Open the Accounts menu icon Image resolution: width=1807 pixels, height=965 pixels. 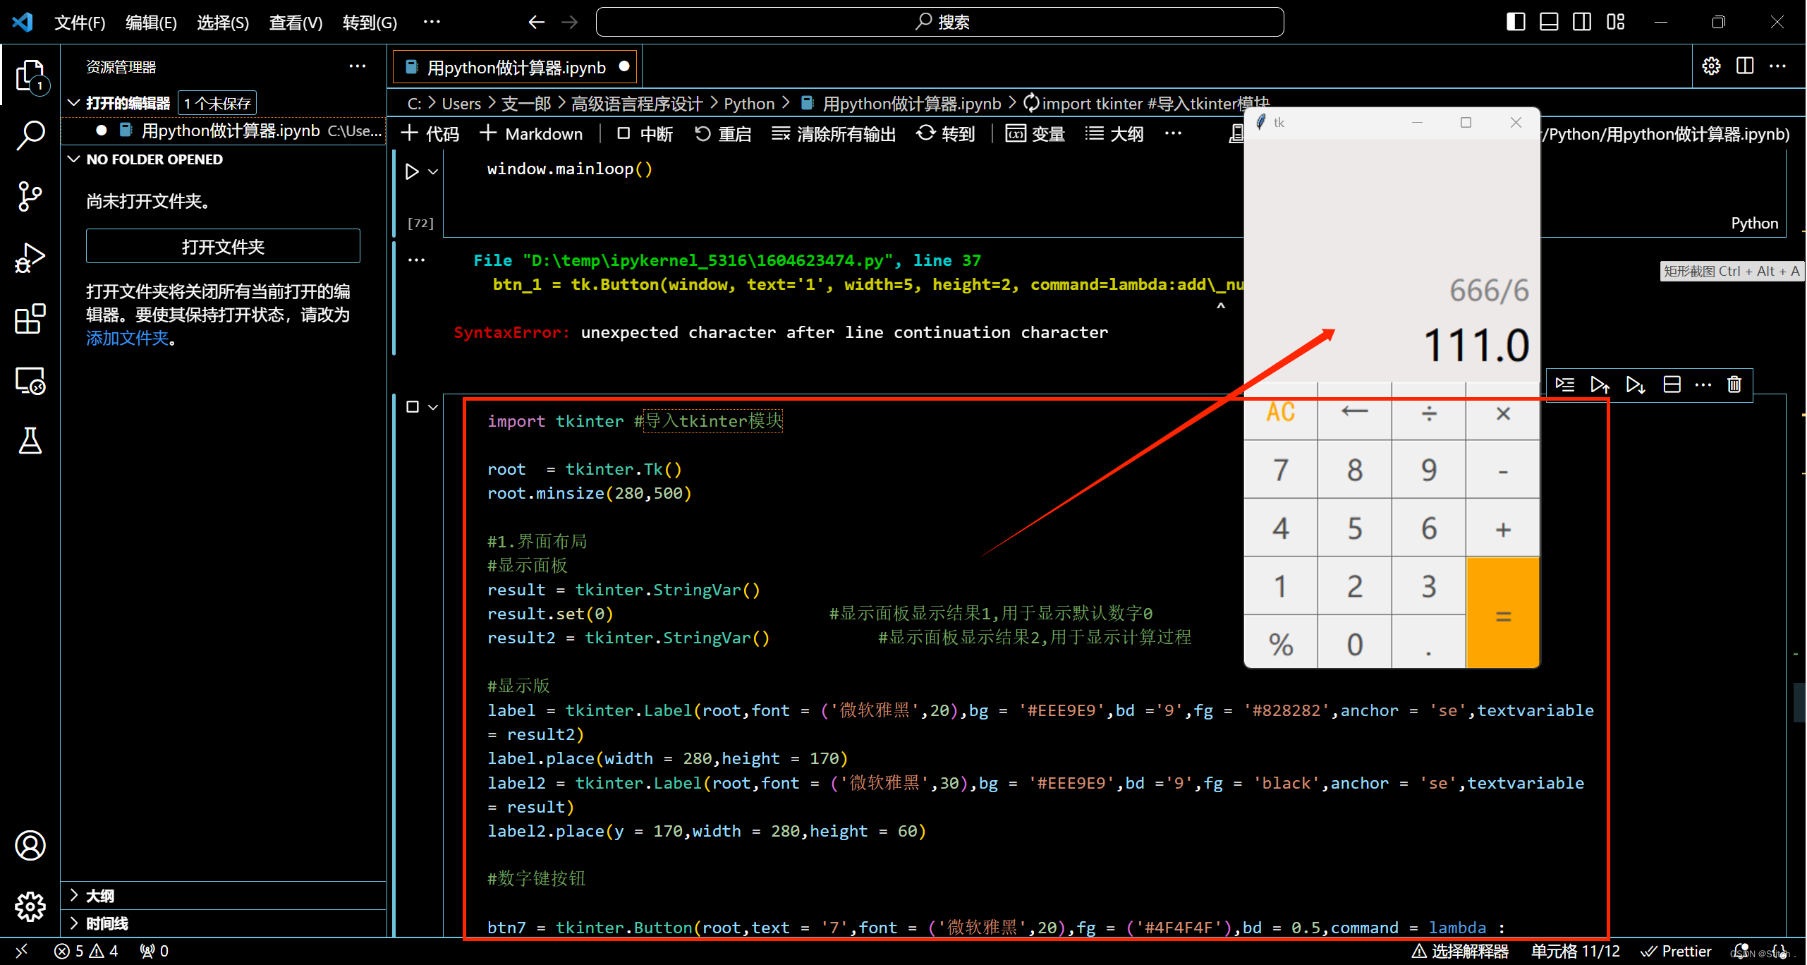(30, 845)
